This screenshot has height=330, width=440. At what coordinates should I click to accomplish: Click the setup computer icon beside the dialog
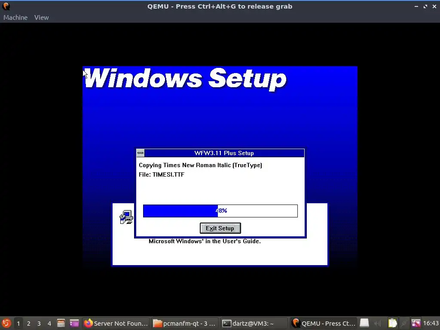click(126, 217)
